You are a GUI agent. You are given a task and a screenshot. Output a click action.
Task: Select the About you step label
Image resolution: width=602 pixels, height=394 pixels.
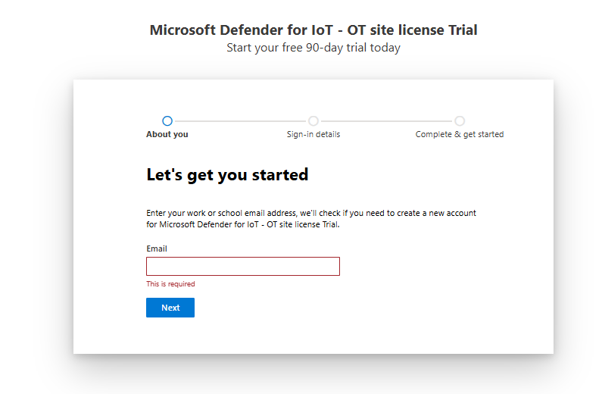167,135
